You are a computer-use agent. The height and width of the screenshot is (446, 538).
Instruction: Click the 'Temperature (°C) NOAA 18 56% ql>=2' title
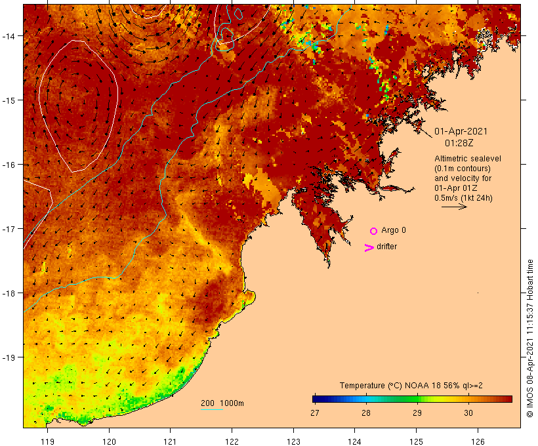coord(411,386)
